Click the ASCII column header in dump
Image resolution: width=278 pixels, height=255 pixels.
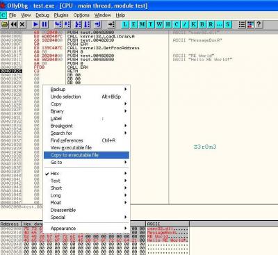[x=167, y=224]
